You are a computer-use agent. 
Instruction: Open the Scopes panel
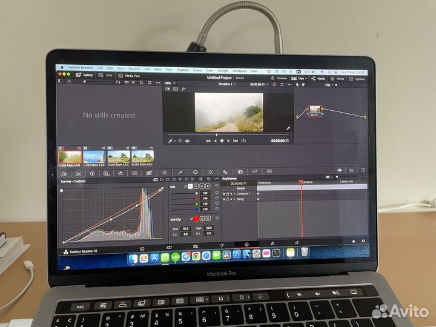(351, 170)
